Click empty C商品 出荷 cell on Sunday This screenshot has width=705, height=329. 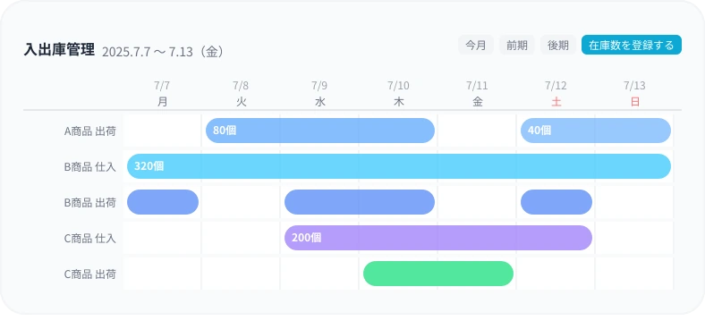click(x=634, y=274)
